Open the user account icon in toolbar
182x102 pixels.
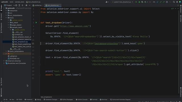point(107,2)
